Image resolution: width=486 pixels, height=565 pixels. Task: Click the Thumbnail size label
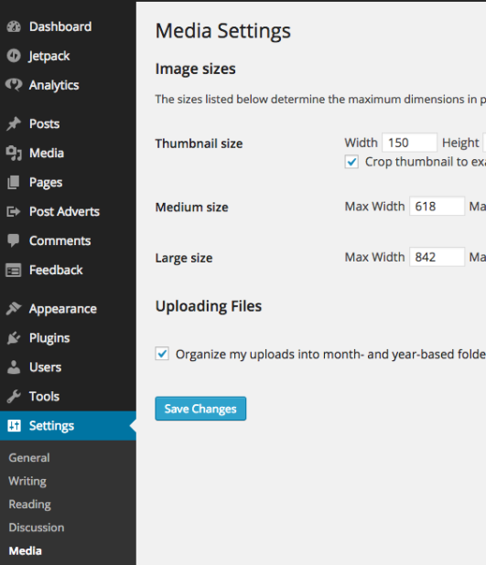pos(199,144)
